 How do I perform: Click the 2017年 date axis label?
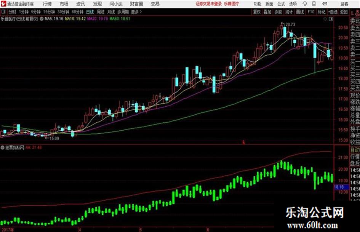[x=7, y=229]
